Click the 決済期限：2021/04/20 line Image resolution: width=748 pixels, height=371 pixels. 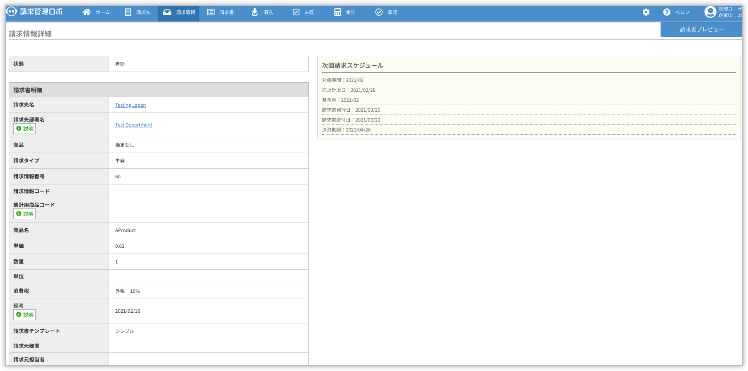346,130
